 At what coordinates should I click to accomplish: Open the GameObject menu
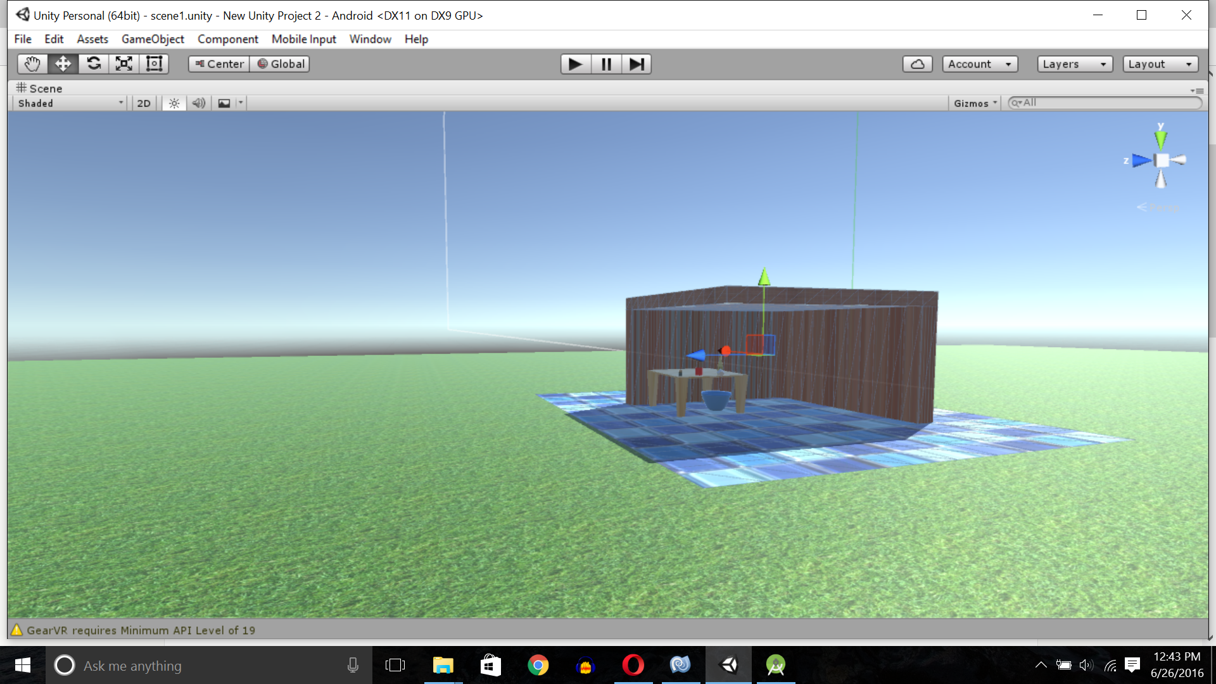tap(153, 39)
